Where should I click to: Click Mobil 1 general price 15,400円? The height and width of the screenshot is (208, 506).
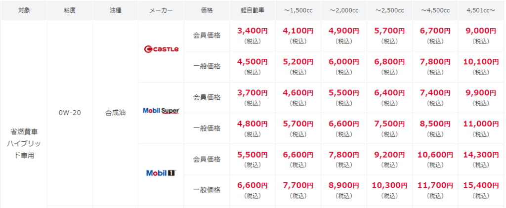pos(481,185)
